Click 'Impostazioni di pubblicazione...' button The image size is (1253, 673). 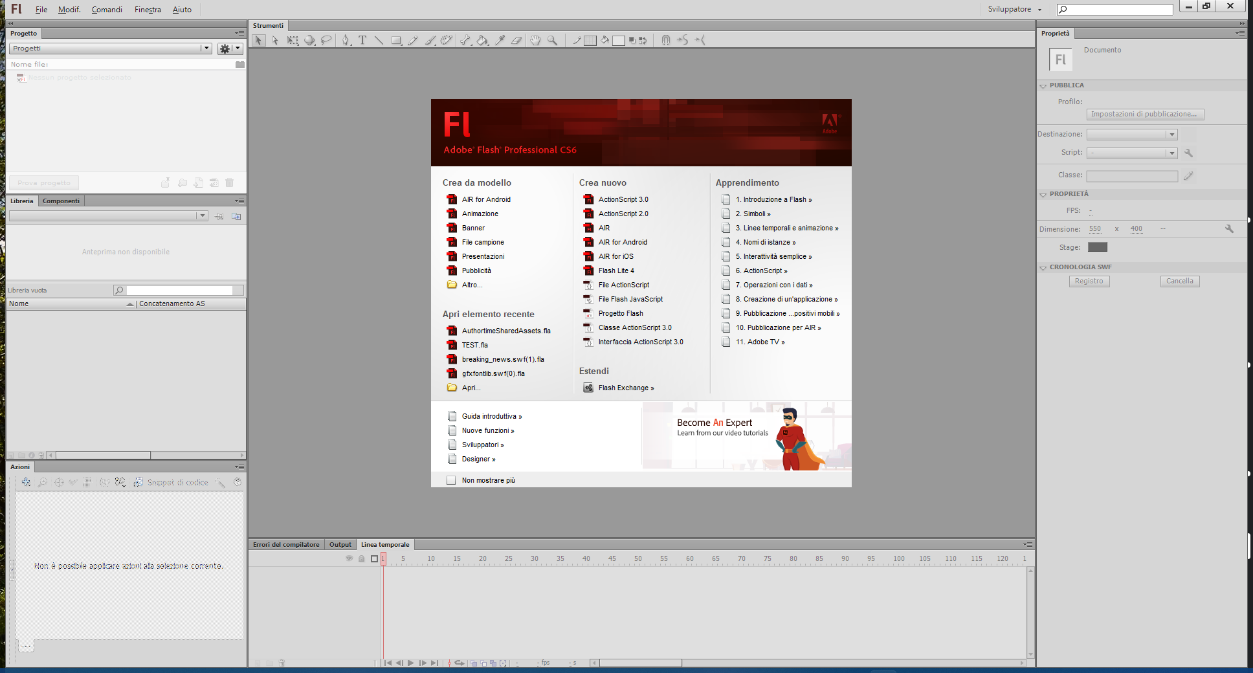click(x=1144, y=115)
